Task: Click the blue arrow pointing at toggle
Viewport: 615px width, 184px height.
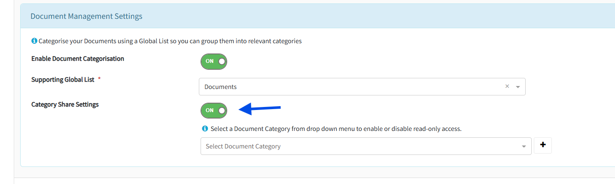Action: (x=260, y=109)
